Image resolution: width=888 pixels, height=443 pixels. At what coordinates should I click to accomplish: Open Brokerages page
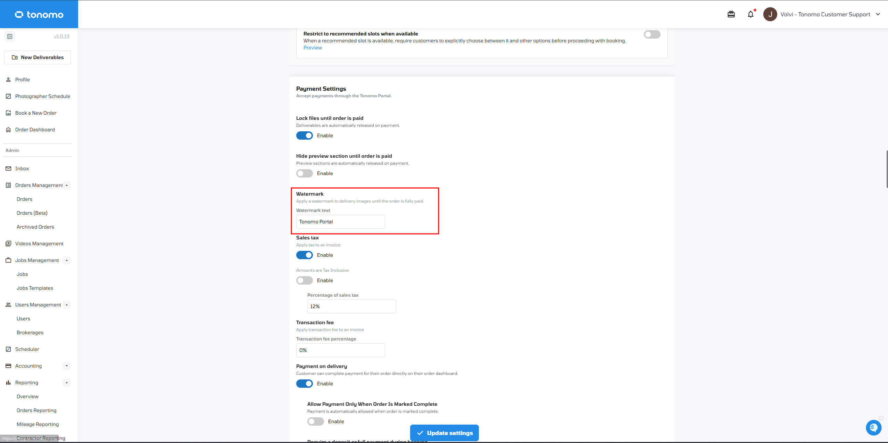[x=30, y=333]
